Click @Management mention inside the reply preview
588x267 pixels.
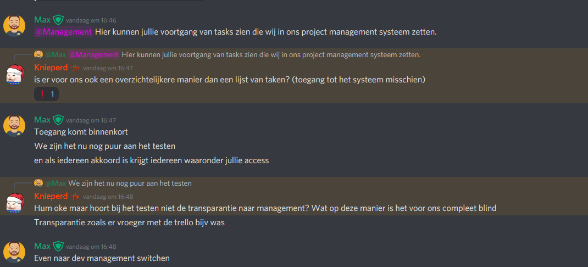pos(94,54)
